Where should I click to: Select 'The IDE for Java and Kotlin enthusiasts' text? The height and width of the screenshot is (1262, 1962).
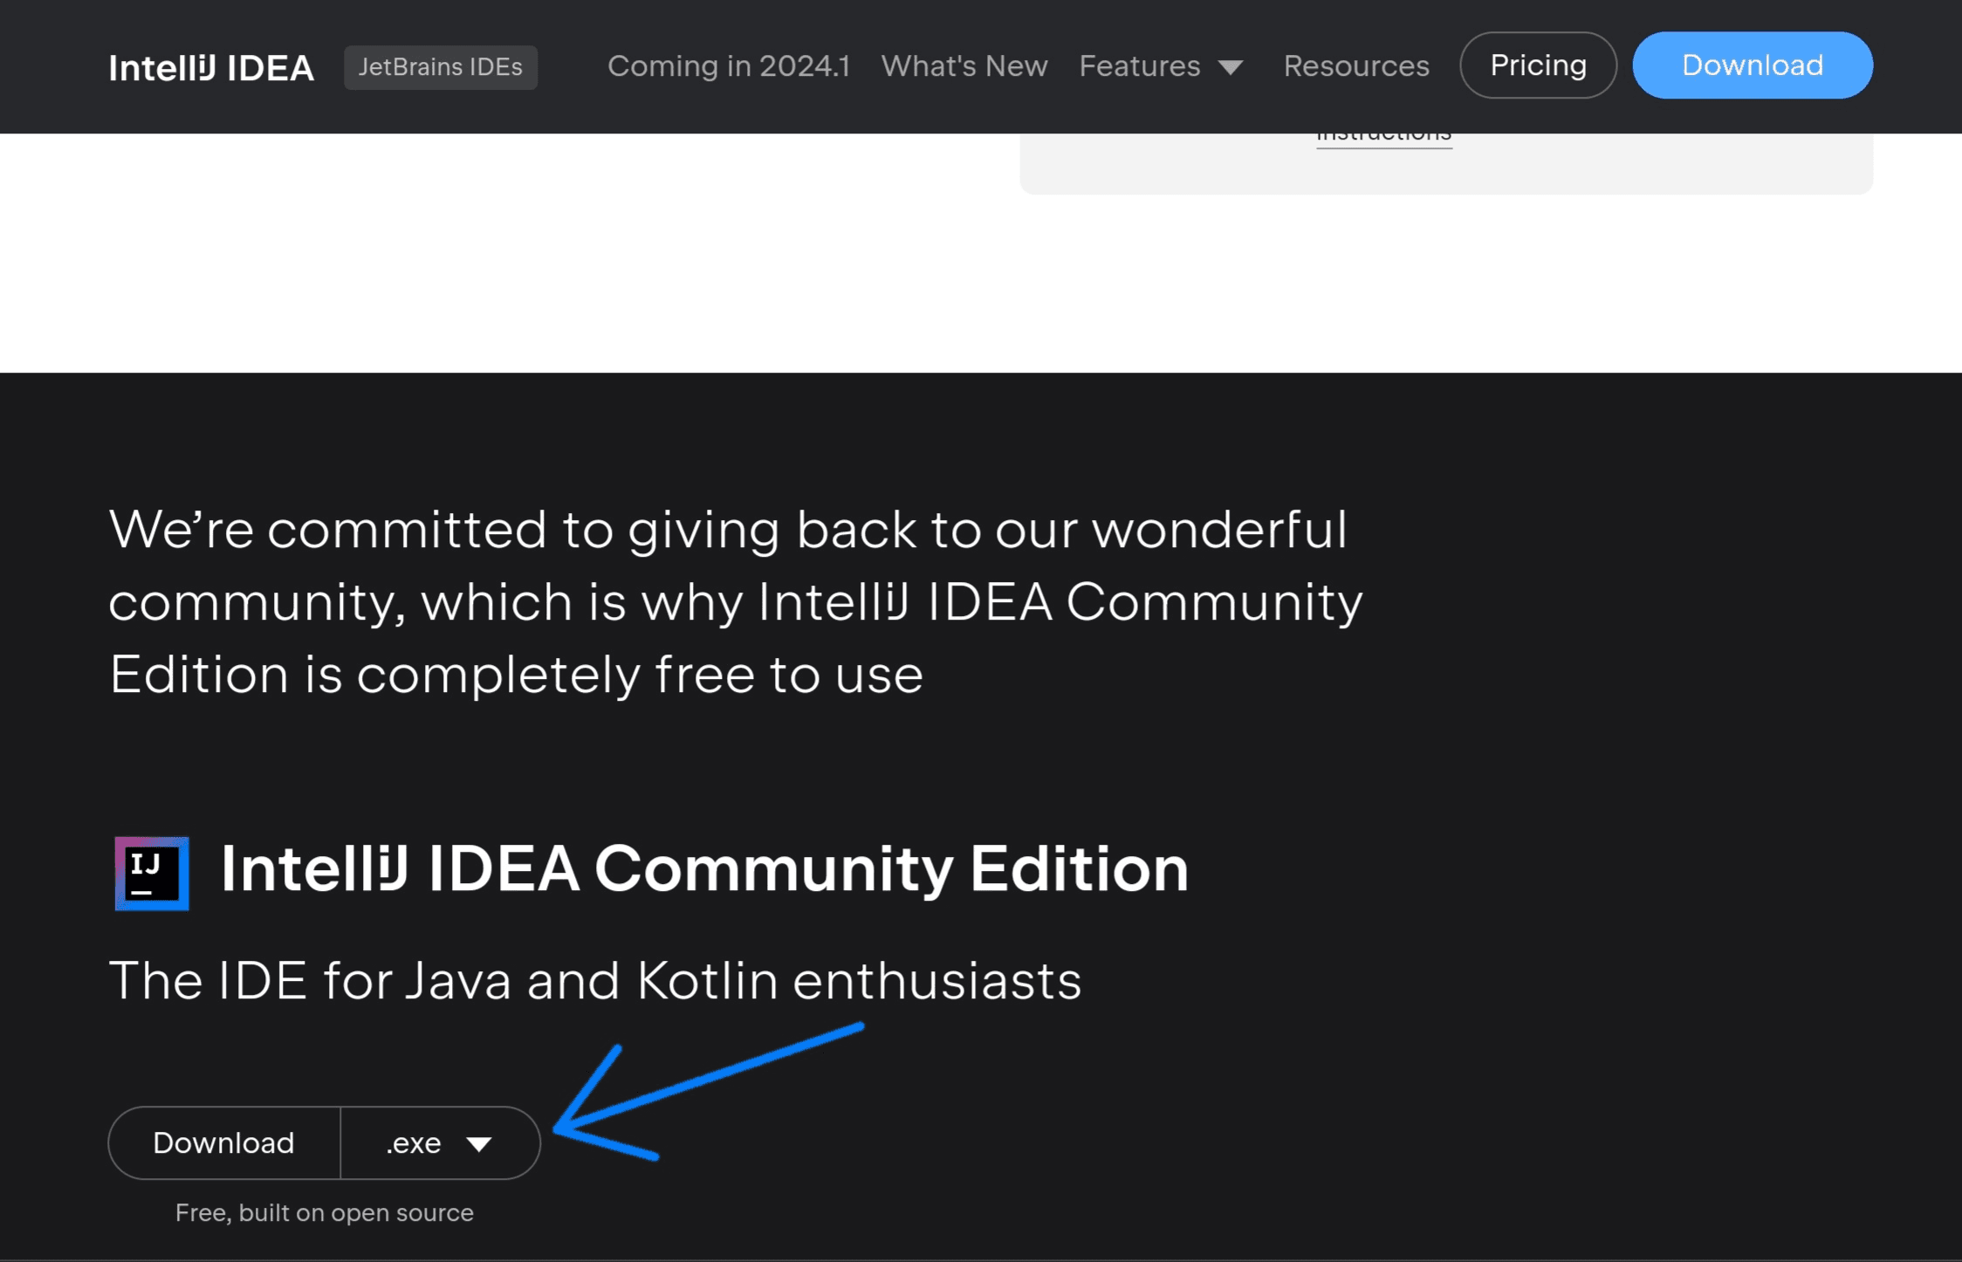pos(595,981)
